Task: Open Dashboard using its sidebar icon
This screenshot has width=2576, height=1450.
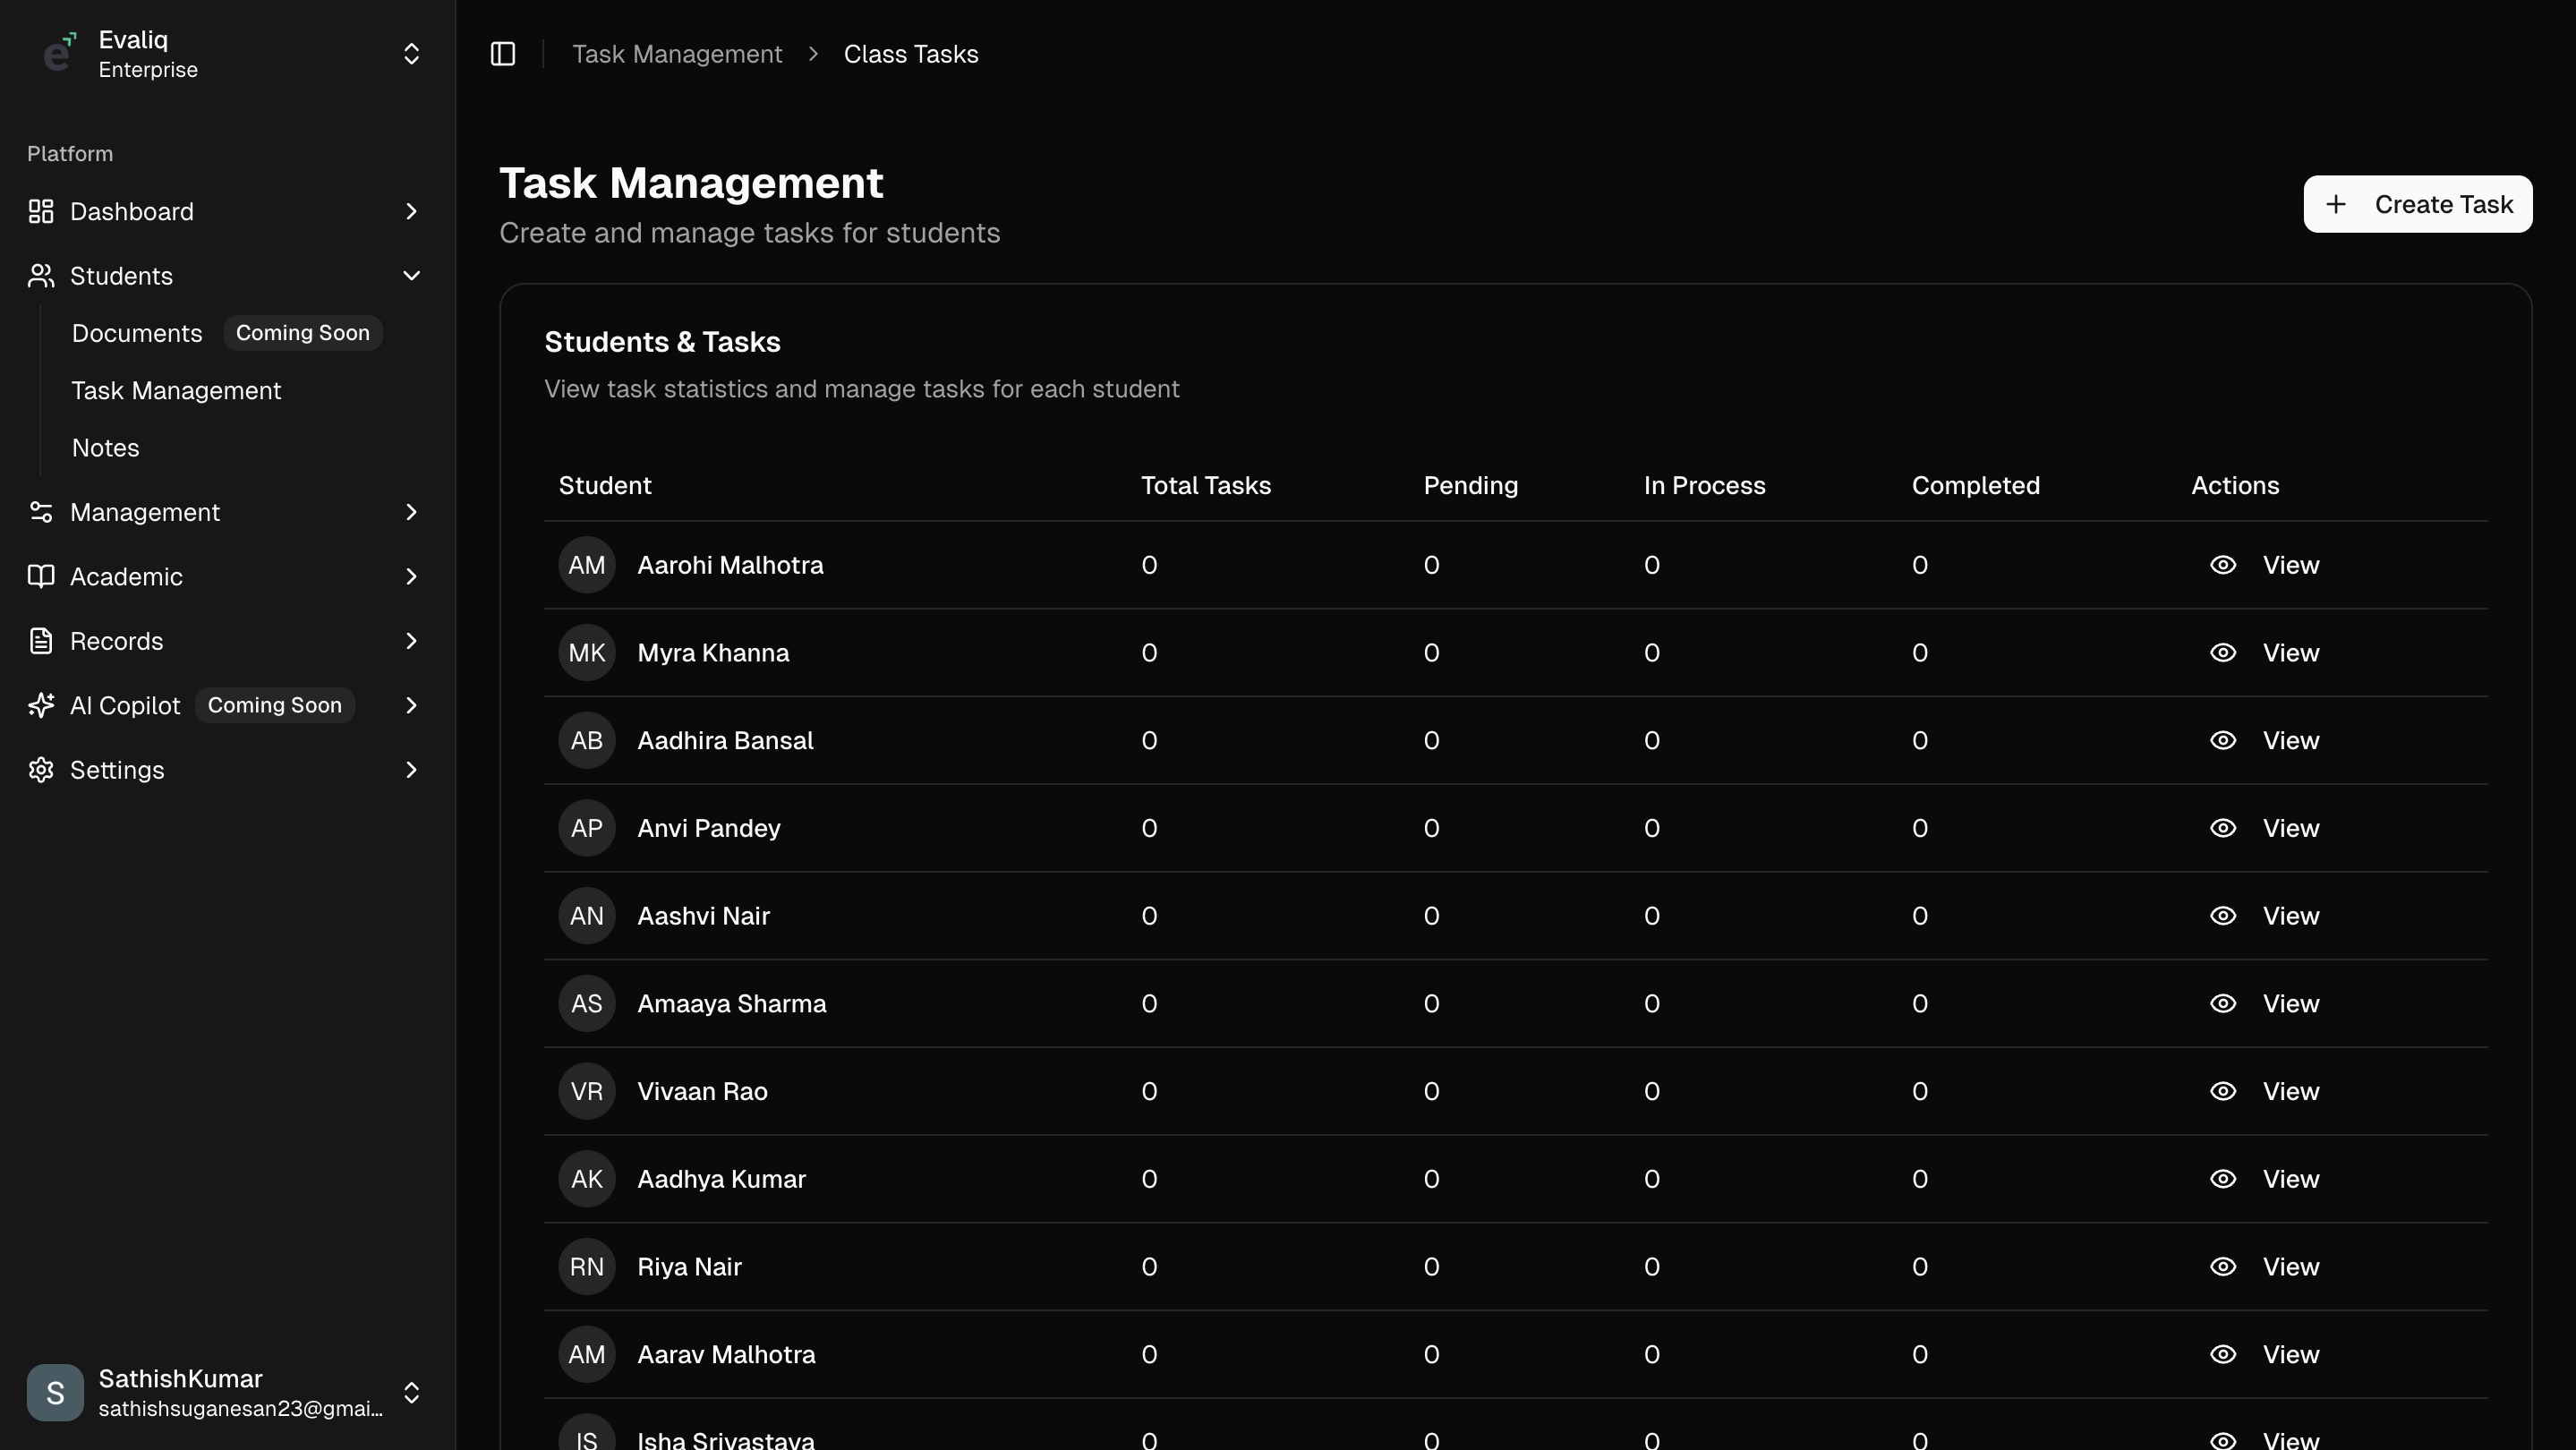Action: 40,211
